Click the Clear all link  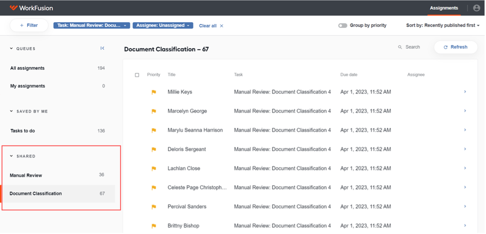pos(208,26)
